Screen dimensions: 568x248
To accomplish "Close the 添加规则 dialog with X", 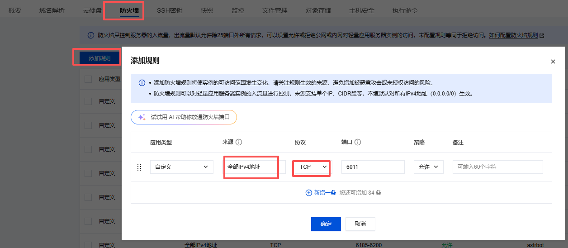I will pyautogui.click(x=553, y=61).
